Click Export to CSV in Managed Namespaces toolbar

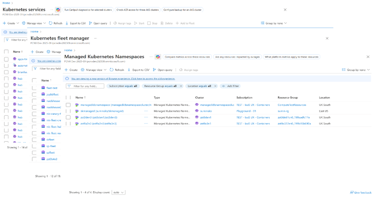[x=138, y=70]
